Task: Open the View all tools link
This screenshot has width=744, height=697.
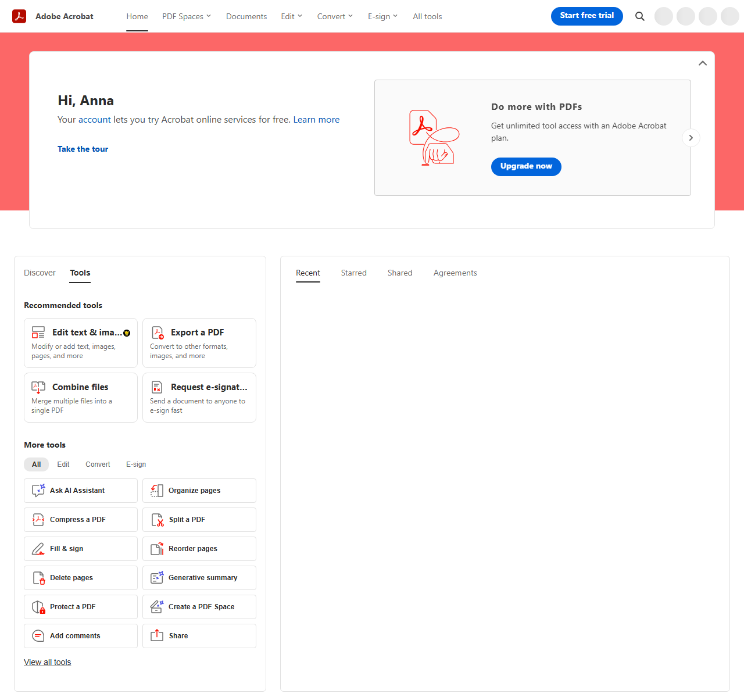Action: (48, 662)
